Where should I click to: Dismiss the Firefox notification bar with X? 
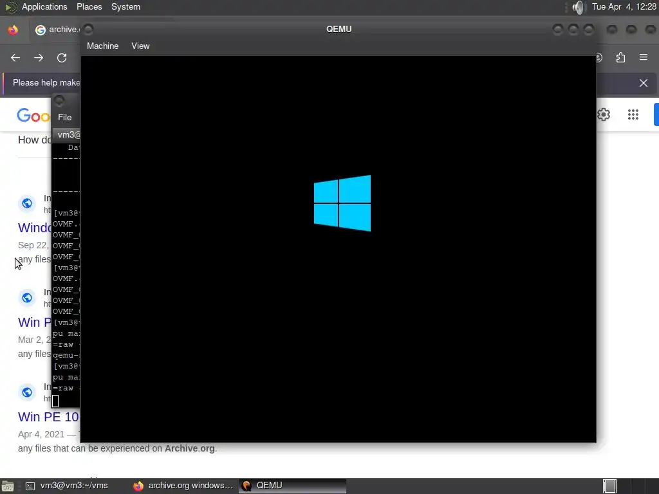point(644,83)
